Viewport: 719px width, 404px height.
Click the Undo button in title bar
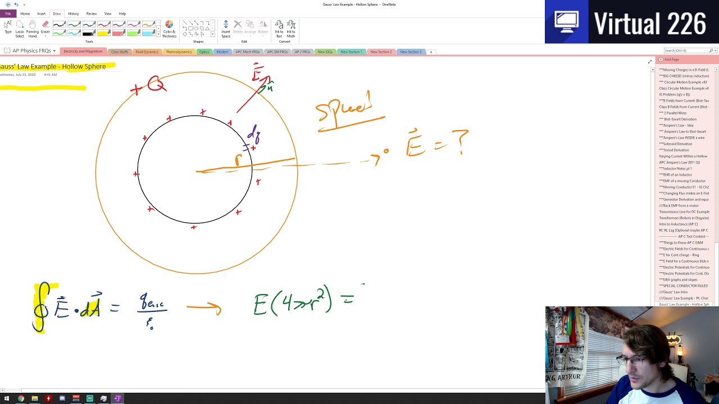pyautogui.click(x=16, y=4)
